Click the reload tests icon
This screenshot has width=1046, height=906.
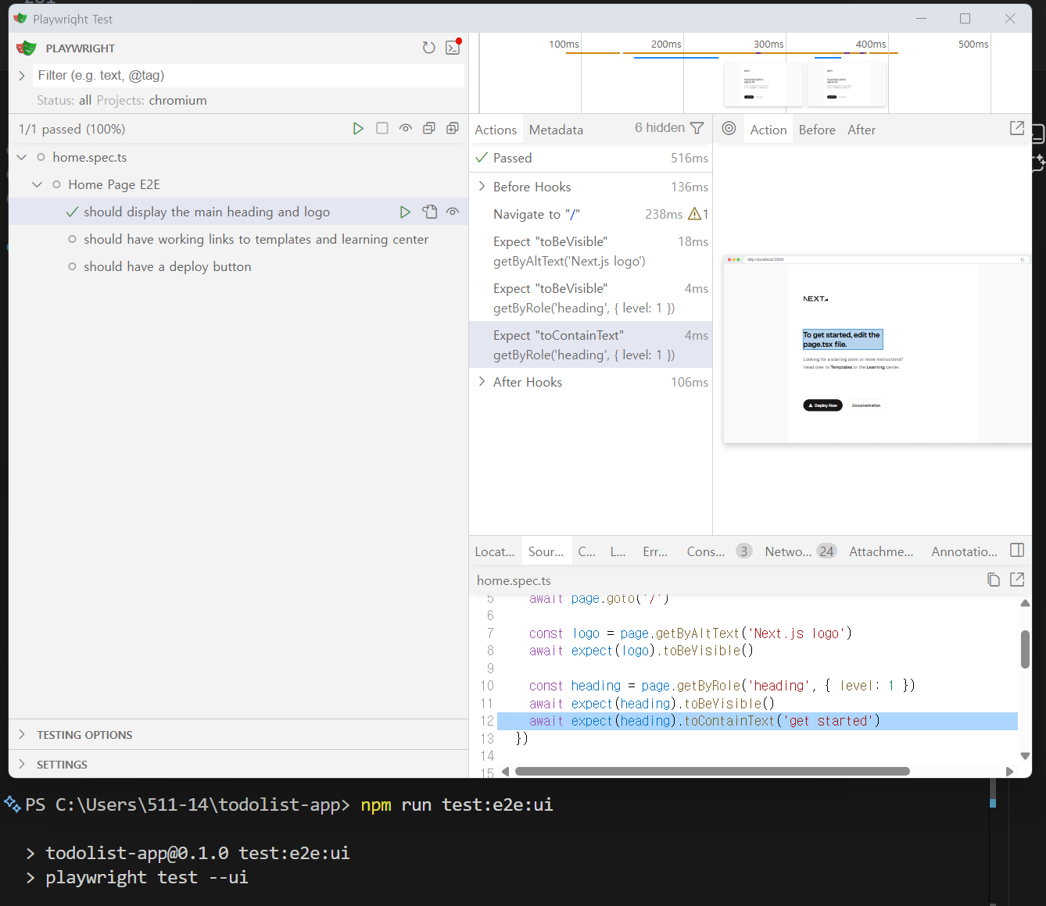(428, 48)
